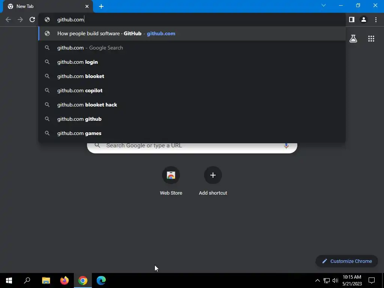
Task: Launch Firefox from the taskbar
Action: pyautogui.click(x=64, y=280)
